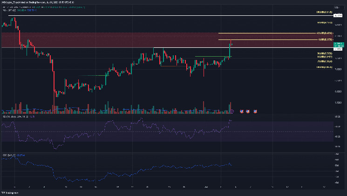Viewport: 347px width, 196px height.
Task: Open the middle US flag economic event icon
Action: pyautogui.click(x=248, y=111)
